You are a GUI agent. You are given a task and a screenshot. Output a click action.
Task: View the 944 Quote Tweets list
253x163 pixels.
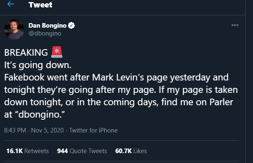[x=82, y=151]
